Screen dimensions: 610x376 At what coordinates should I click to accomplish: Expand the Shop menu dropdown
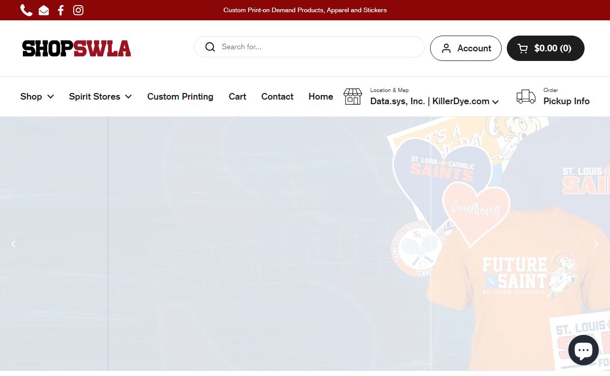(x=37, y=97)
